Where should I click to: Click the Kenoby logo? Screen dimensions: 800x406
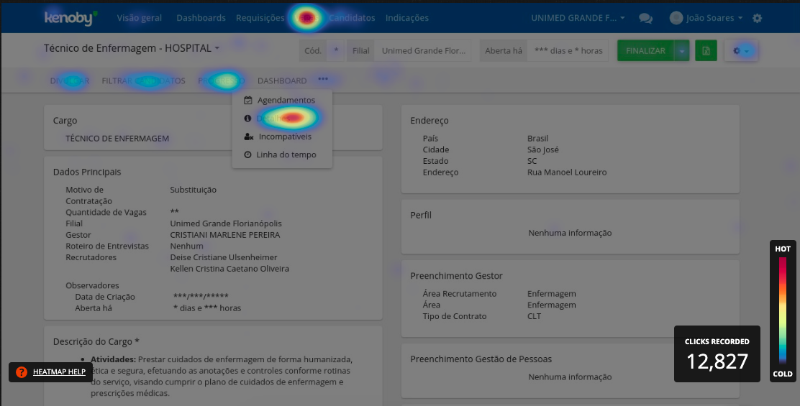[x=70, y=18]
